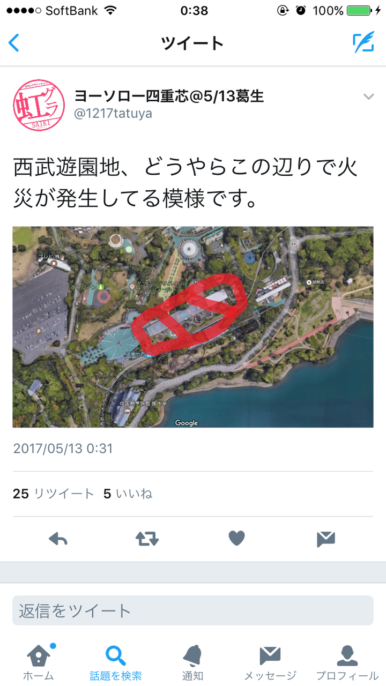Image resolution: width=386 pixels, height=686 pixels.
Task: Open the 通知 bell tab
Action: [x=192, y=662]
